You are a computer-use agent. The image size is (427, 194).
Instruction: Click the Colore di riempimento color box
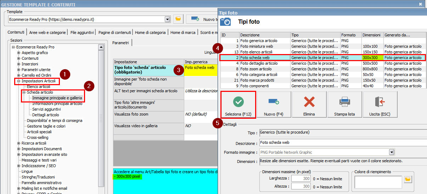(378, 182)
